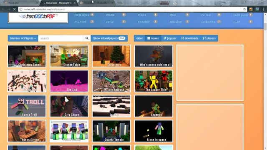Image resolution: width=267 pixels, height=150 pixels.
Task: Open the four-player lineup wallpaper beside Quartz Temple
Action: 69,131
